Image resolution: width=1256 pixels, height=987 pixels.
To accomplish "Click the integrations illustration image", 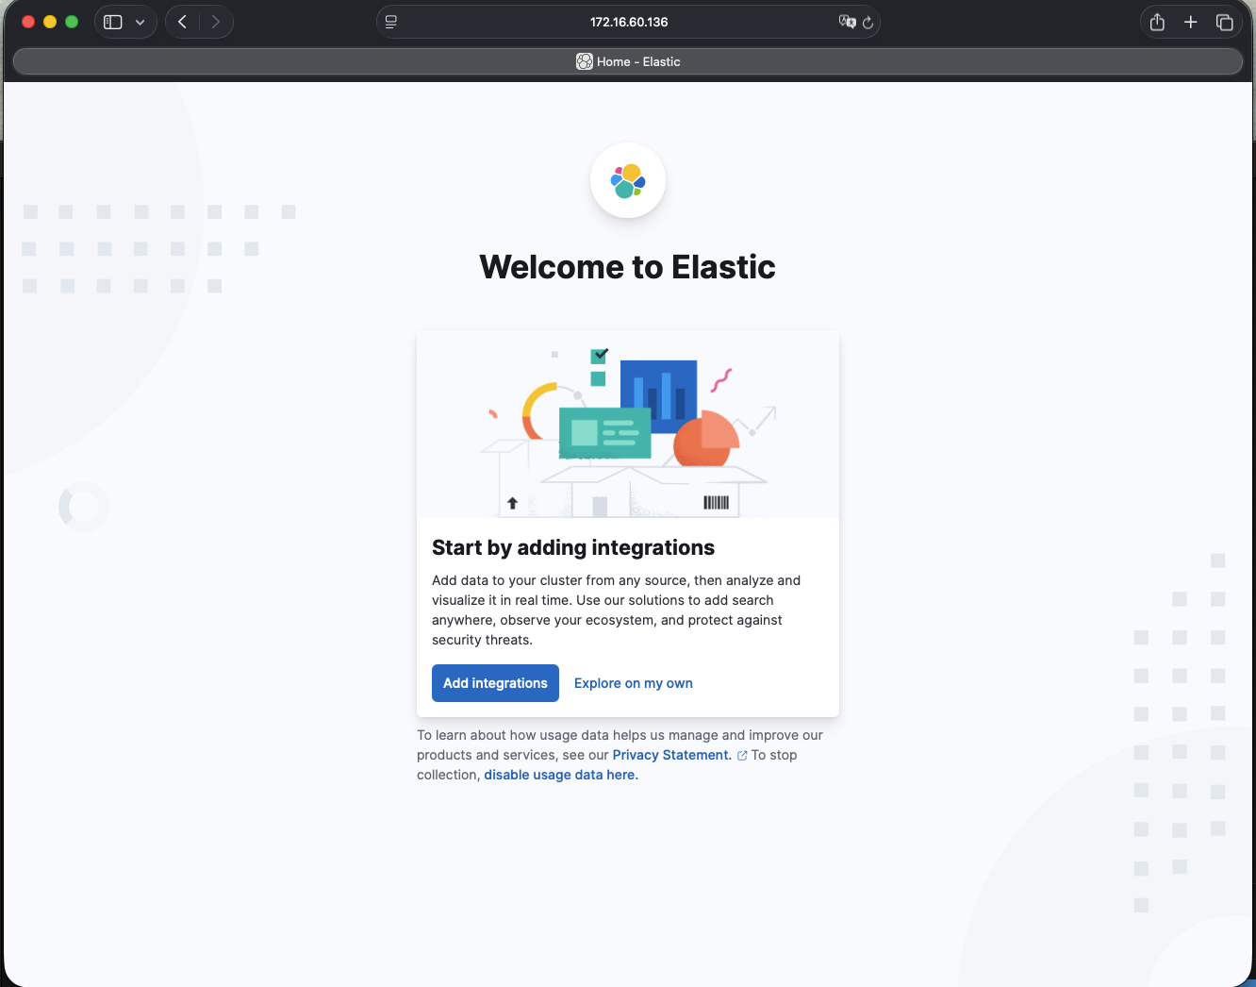I will coord(628,425).
